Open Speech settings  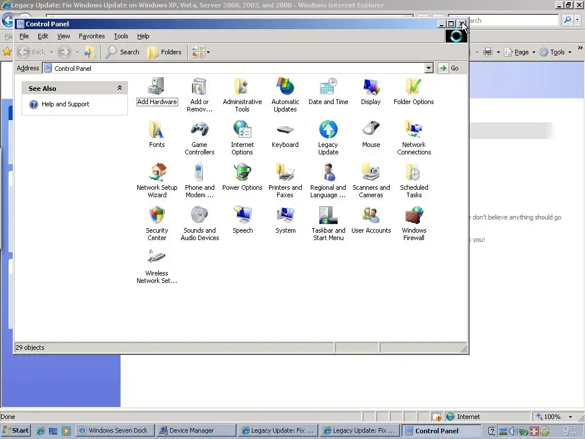(x=242, y=220)
